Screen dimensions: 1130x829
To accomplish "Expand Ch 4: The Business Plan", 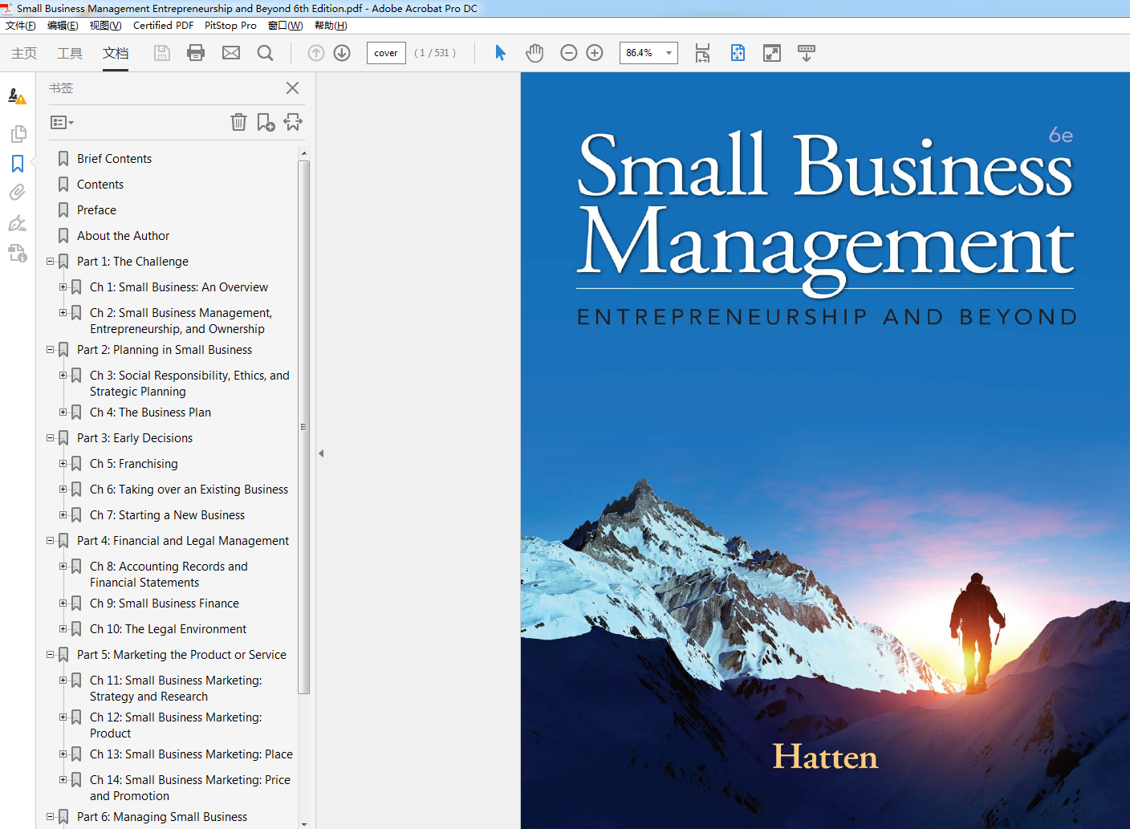I will [63, 412].
